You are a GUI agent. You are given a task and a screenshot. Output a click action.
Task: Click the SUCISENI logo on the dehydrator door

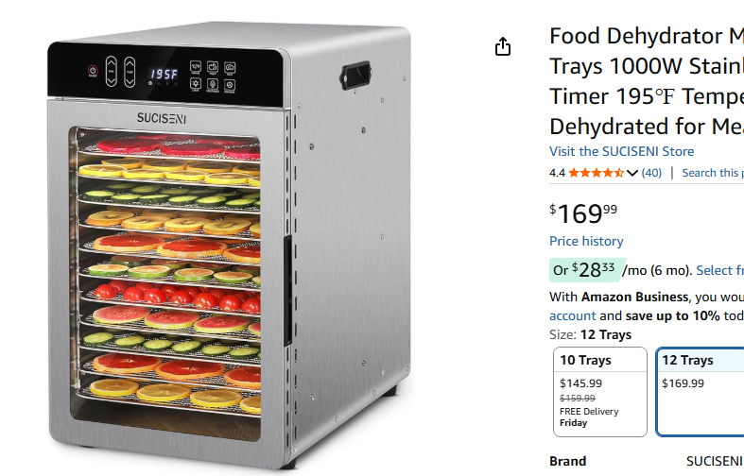(x=162, y=118)
